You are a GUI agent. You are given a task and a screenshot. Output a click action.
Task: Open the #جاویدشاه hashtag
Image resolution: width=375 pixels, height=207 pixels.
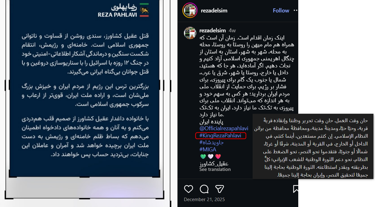click(x=212, y=143)
